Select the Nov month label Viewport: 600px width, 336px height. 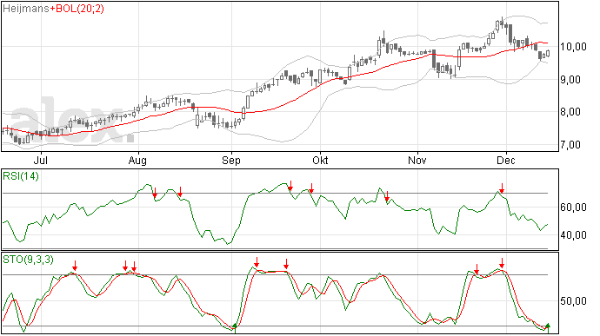[x=417, y=160]
